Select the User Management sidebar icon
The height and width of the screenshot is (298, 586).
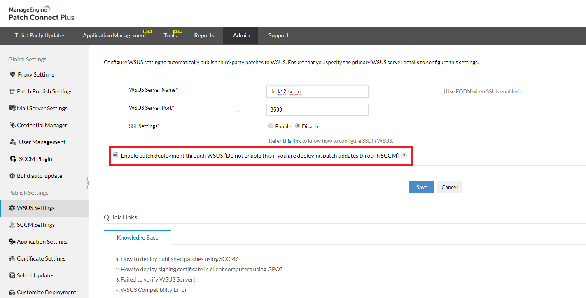click(x=12, y=142)
